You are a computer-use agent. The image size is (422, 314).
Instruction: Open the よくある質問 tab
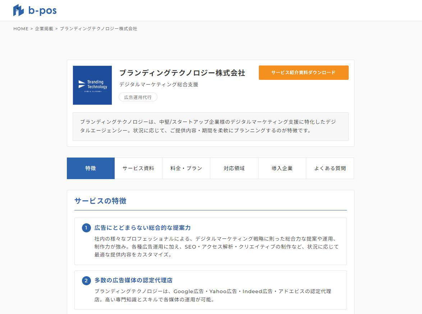click(x=330, y=168)
